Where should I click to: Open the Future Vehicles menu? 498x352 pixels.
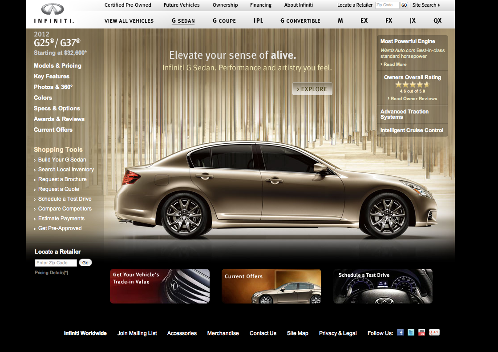(182, 5)
